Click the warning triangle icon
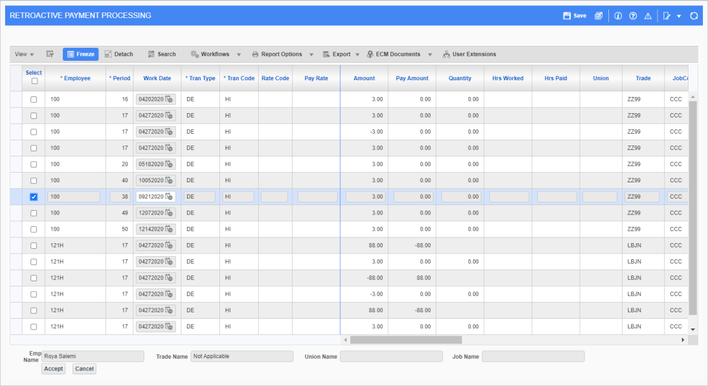The height and width of the screenshot is (386, 708). 648,16
